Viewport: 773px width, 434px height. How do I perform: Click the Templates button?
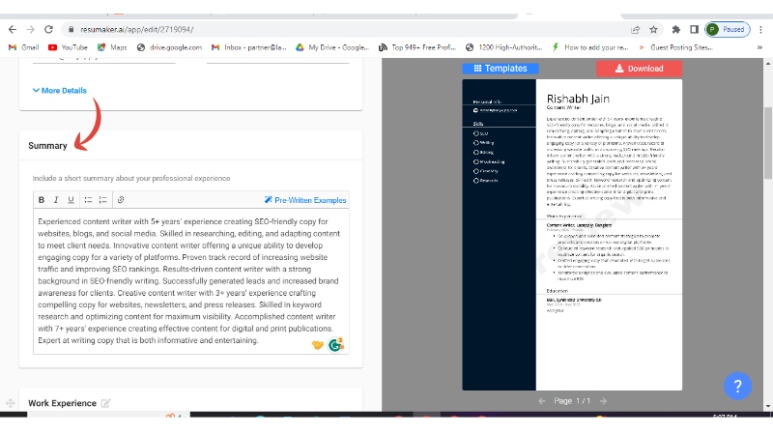point(500,69)
